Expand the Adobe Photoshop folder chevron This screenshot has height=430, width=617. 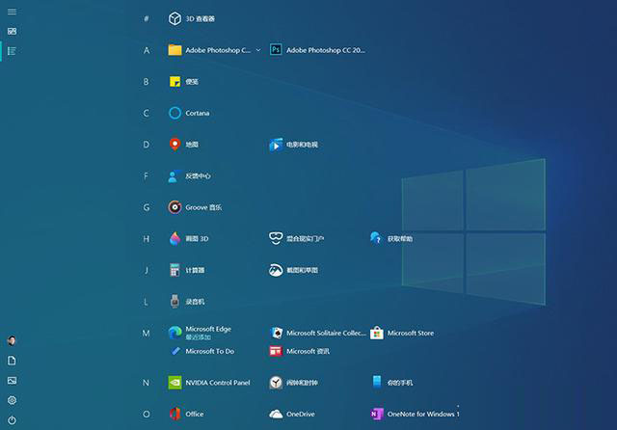258,50
